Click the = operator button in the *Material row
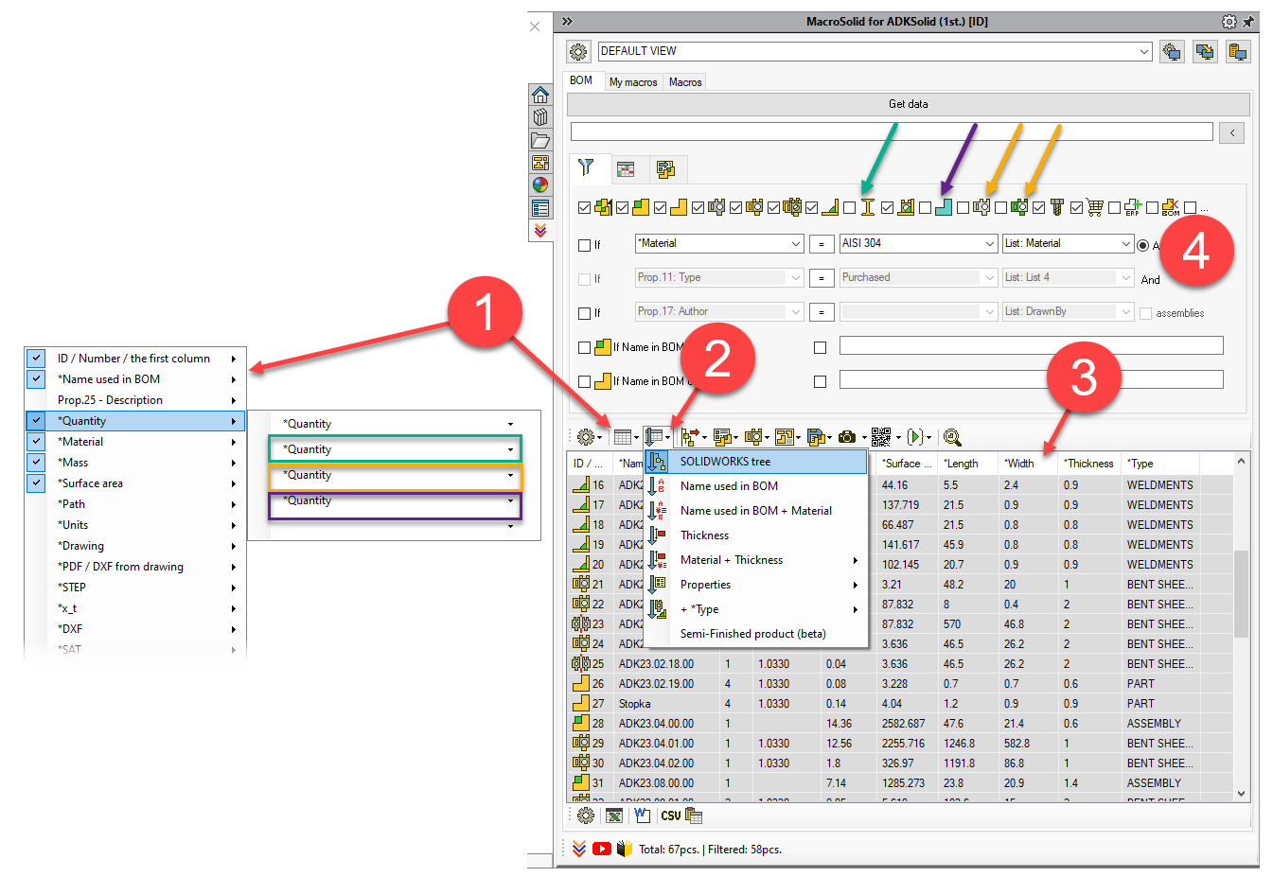 coord(822,243)
